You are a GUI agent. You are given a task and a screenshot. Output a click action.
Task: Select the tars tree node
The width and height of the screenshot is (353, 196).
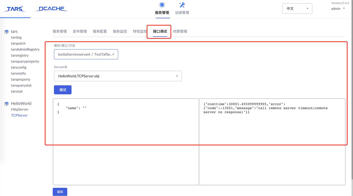click(x=14, y=31)
